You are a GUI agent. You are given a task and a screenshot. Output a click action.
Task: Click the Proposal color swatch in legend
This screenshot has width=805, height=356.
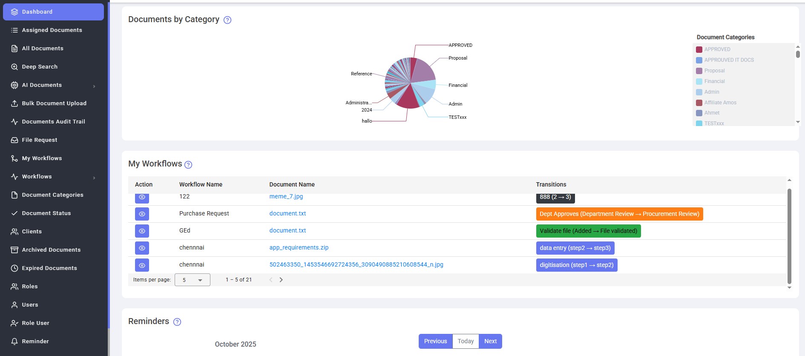pos(699,71)
